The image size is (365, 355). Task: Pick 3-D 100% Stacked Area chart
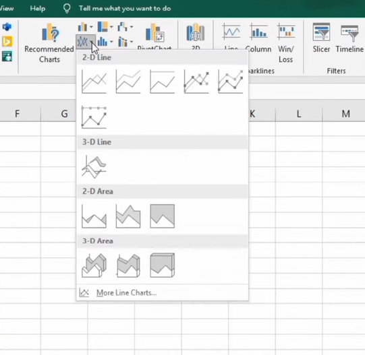click(x=162, y=265)
